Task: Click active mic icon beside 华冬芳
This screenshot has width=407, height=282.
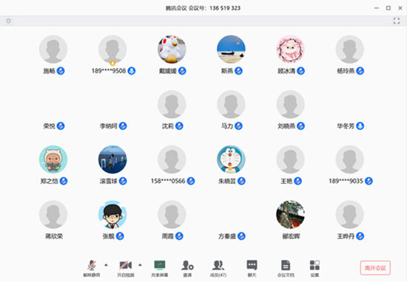Action: point(360,125)
